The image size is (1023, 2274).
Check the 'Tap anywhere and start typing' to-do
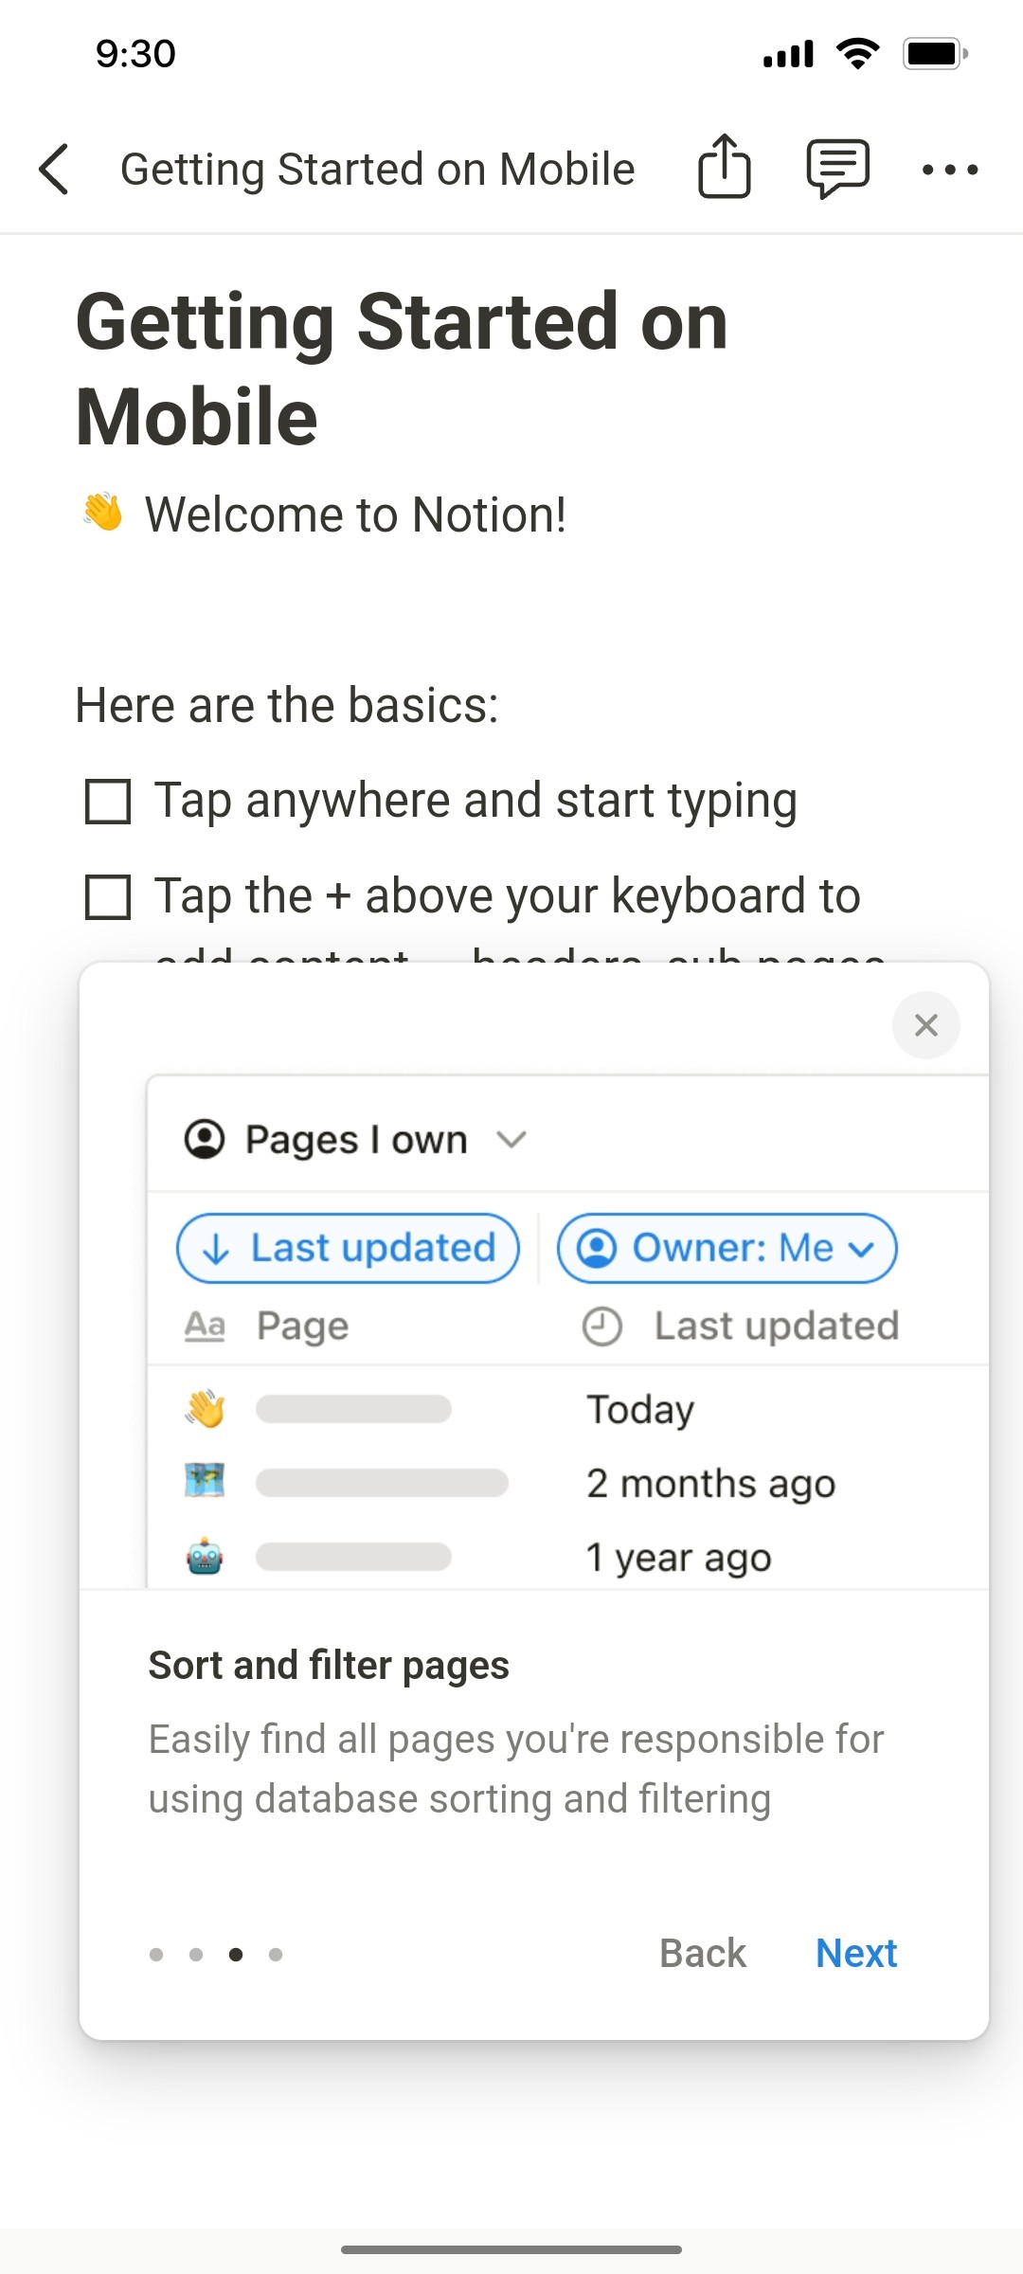click(x=108, y=801)
